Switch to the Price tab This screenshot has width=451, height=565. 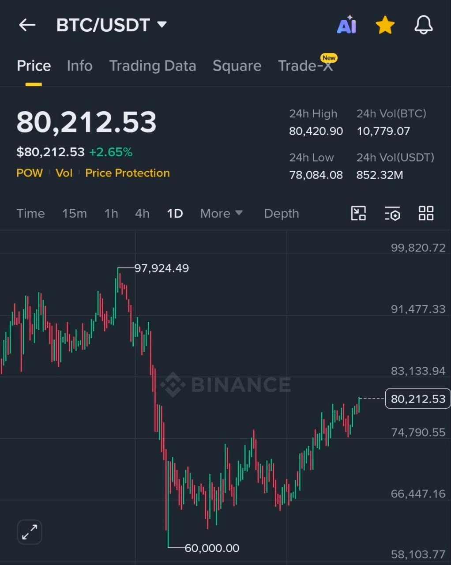point(34,66)
